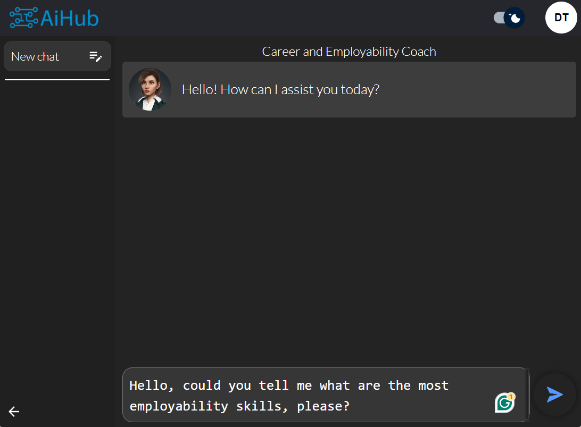Click the Career Coach avatar portrait
Image resolution: width=581 pixels, height=427 pixels.
point(150,89)
